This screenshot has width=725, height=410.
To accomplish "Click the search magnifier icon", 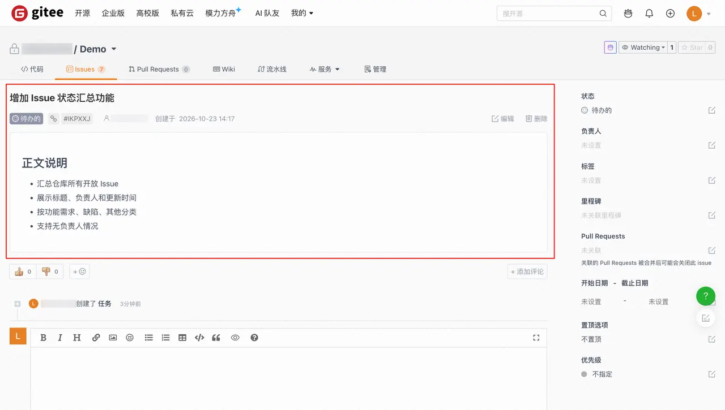I will [x=603, y=14].
